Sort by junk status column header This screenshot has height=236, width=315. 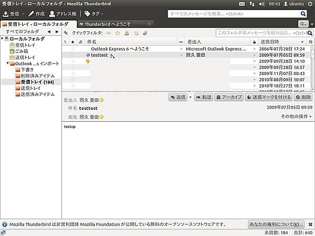pyautogui.click(x=255, y=42)
